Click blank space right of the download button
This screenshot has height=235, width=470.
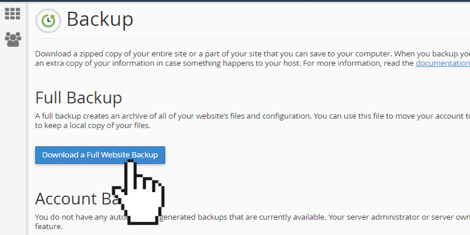tap(294, 155)
